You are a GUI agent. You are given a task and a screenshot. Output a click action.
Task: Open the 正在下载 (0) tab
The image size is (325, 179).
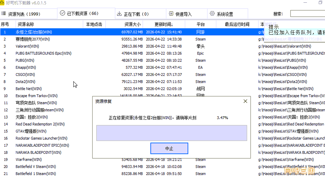[x=141, y=14]
